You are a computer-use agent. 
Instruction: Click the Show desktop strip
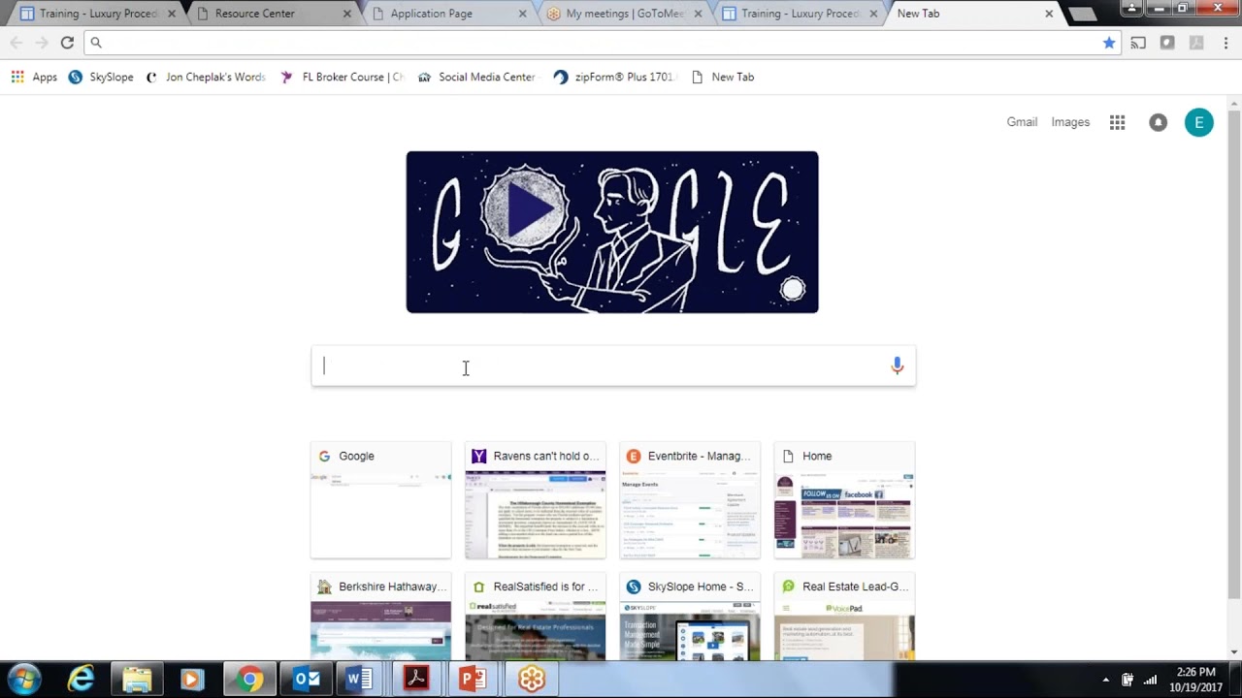coord(1235,679)
